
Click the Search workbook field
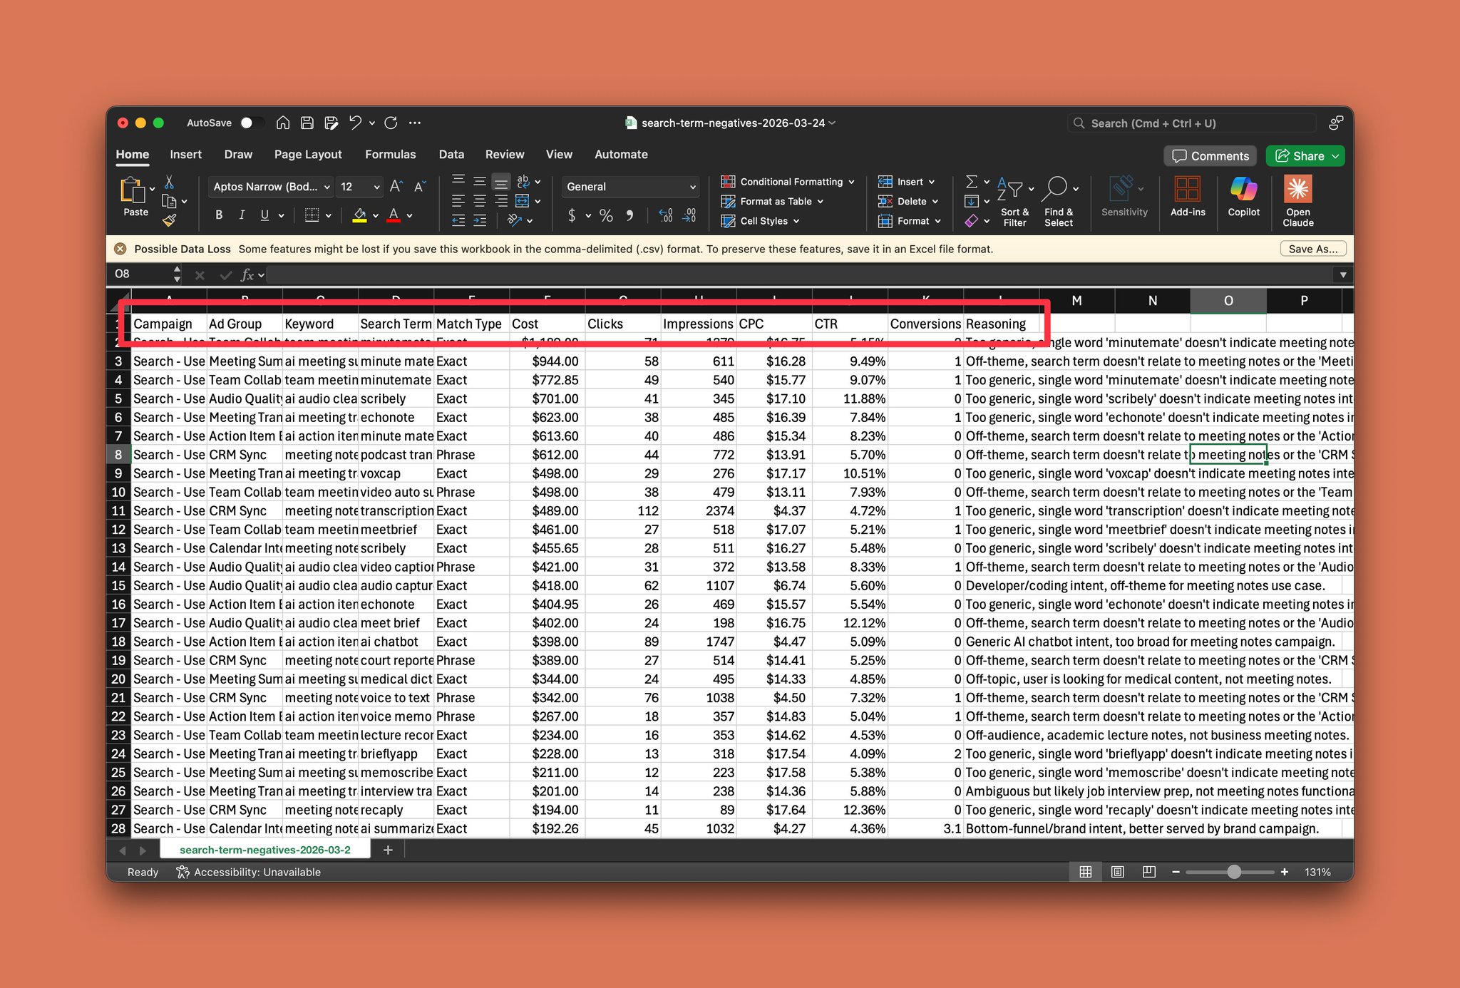[1192, 123]
